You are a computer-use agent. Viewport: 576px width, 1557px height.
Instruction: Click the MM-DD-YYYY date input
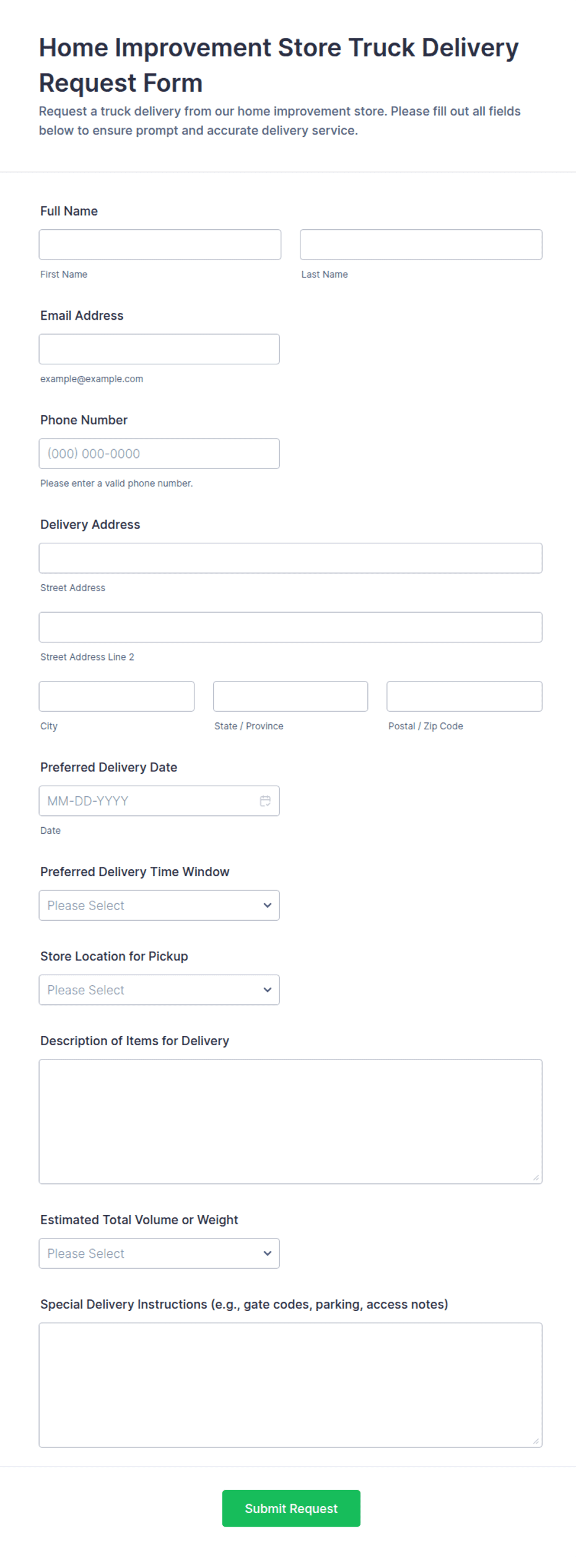coord(159,800)
